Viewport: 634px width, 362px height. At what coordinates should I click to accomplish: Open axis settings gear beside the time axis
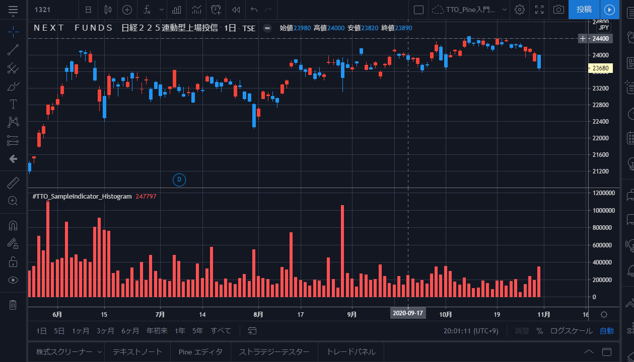604,314
